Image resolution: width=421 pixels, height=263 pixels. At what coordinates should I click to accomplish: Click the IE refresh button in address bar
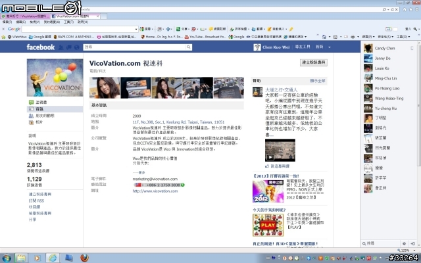coord(392,9)
